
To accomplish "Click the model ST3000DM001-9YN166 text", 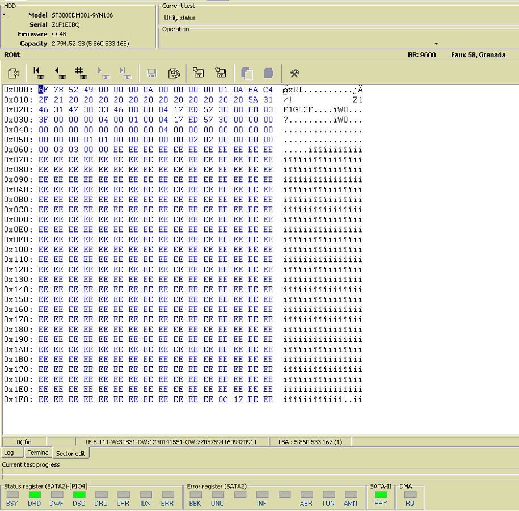I will coord(82,15).
